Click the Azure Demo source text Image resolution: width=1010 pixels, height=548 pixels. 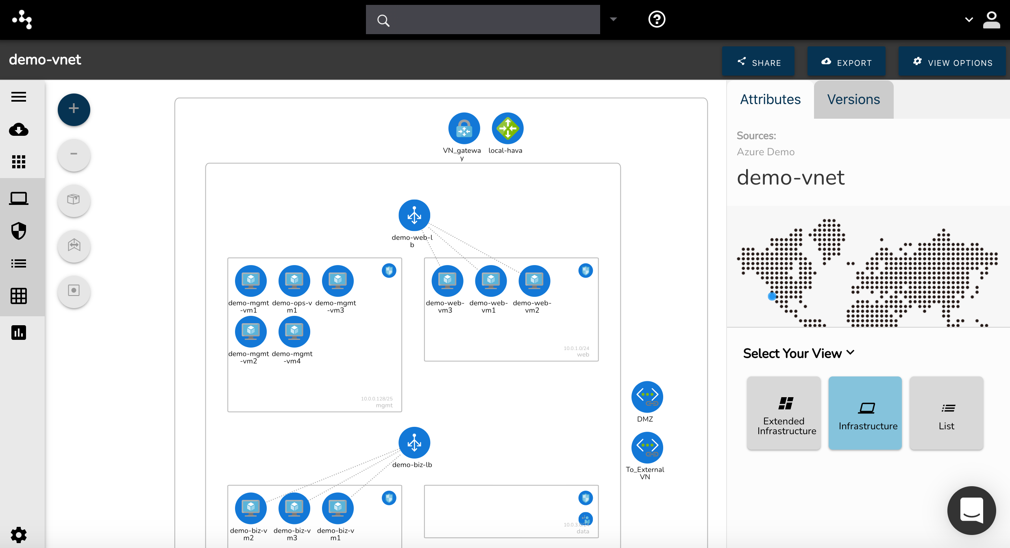766,152
